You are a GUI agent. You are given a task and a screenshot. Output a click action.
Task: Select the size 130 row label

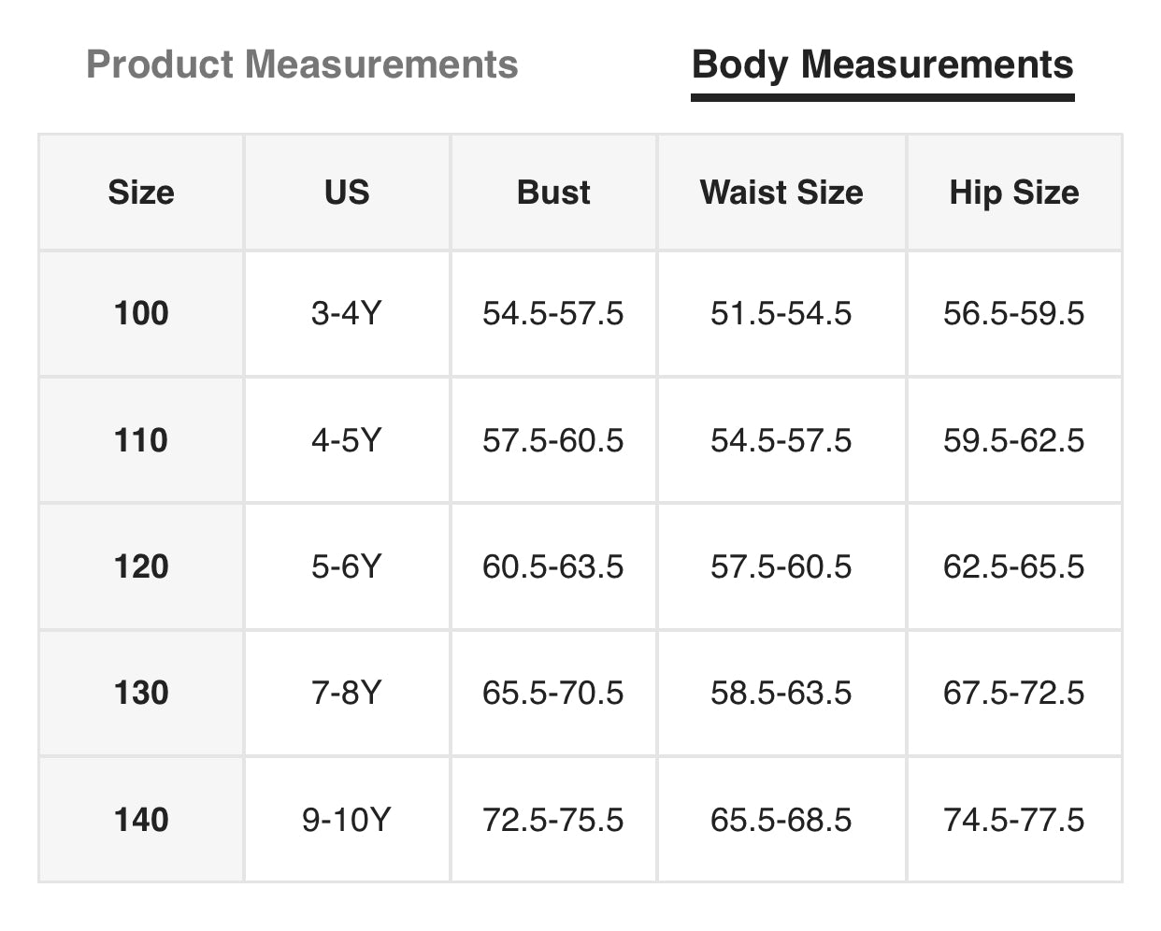point(141,693)
